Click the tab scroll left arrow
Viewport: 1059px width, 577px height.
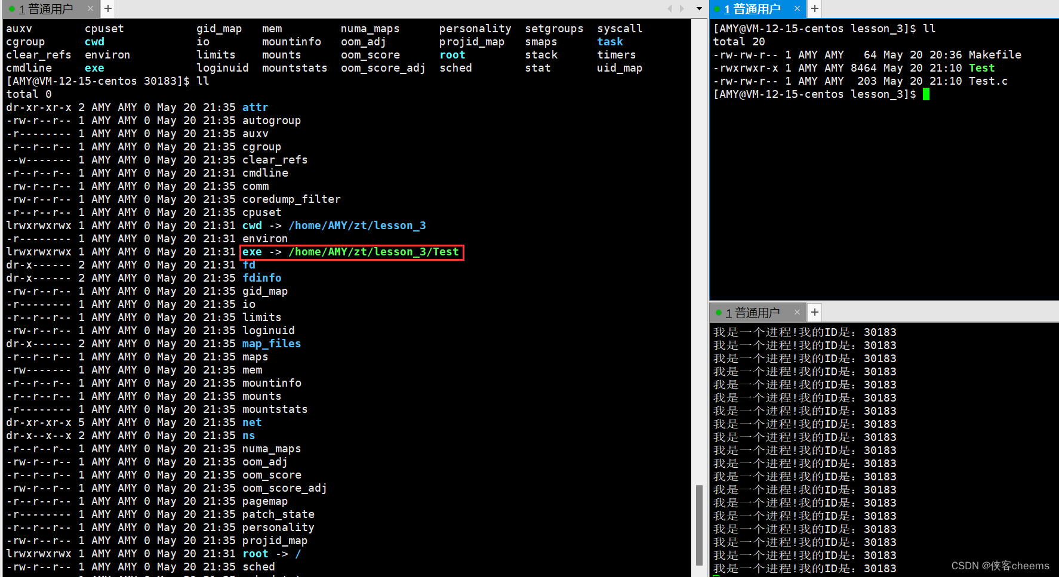coord(670,8)
